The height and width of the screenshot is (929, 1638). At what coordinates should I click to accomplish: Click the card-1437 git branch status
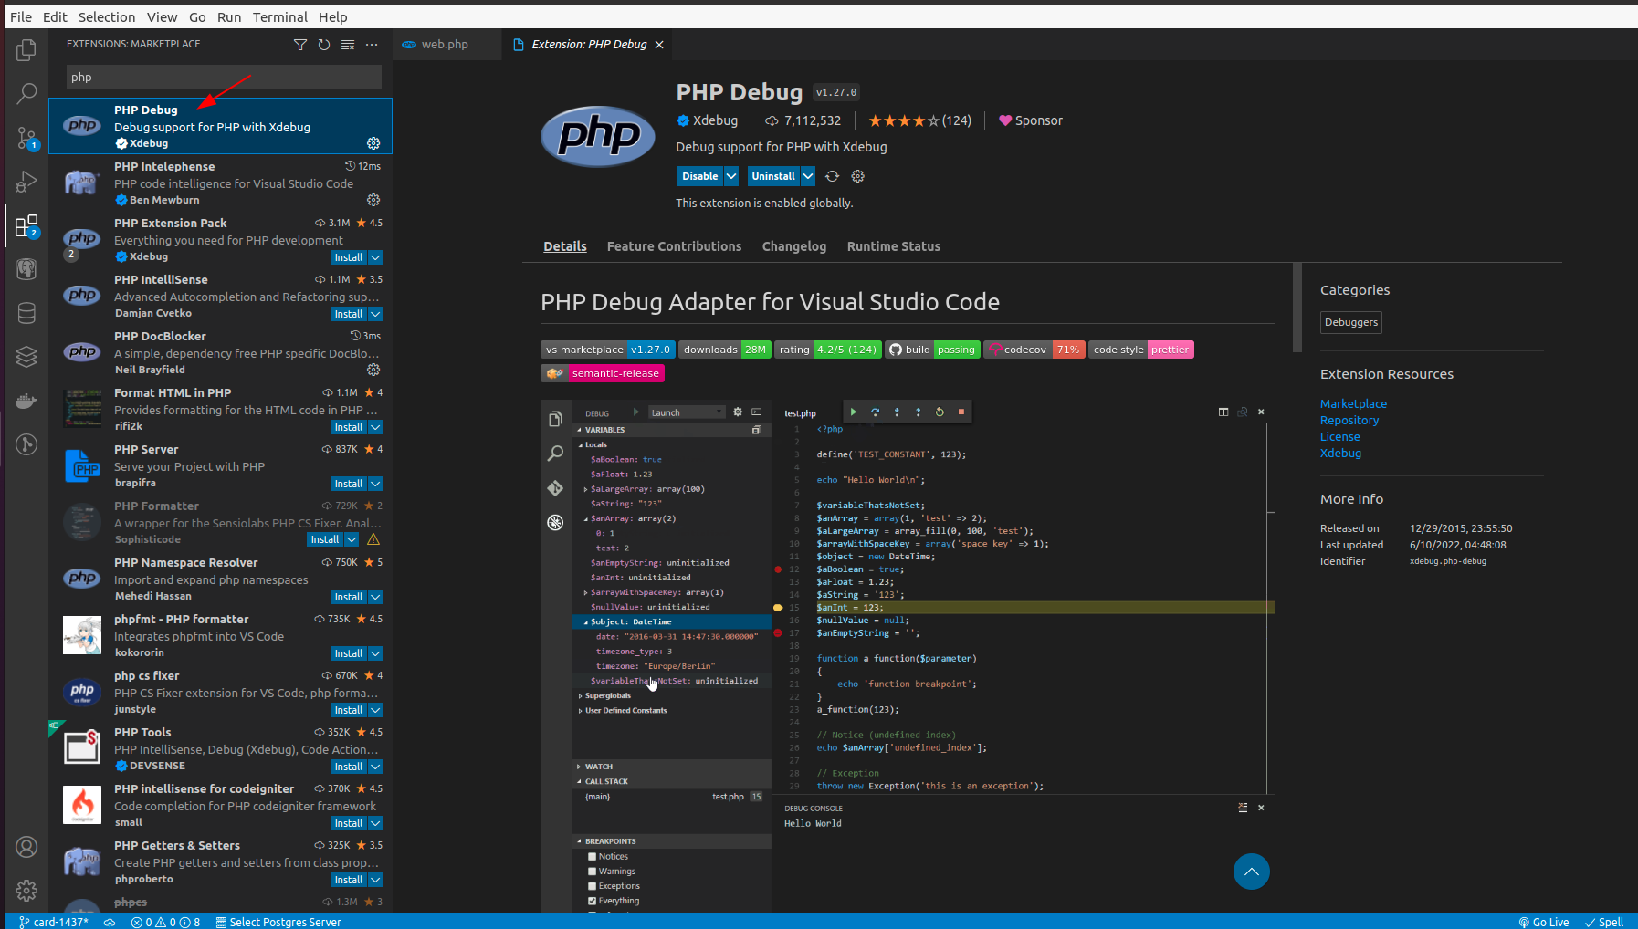coord(54,922)
